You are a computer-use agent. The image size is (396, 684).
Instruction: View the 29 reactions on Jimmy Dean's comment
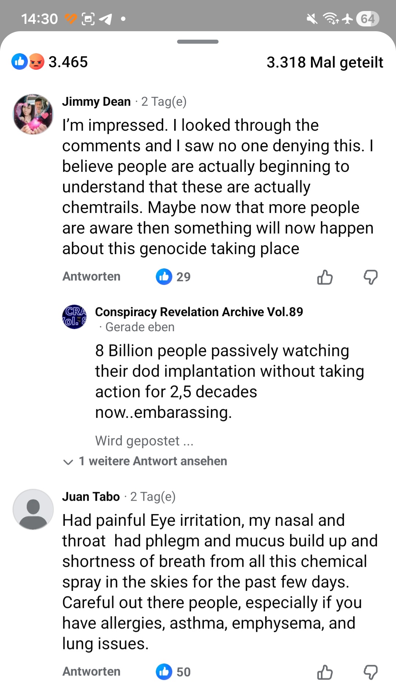(173, 277)
